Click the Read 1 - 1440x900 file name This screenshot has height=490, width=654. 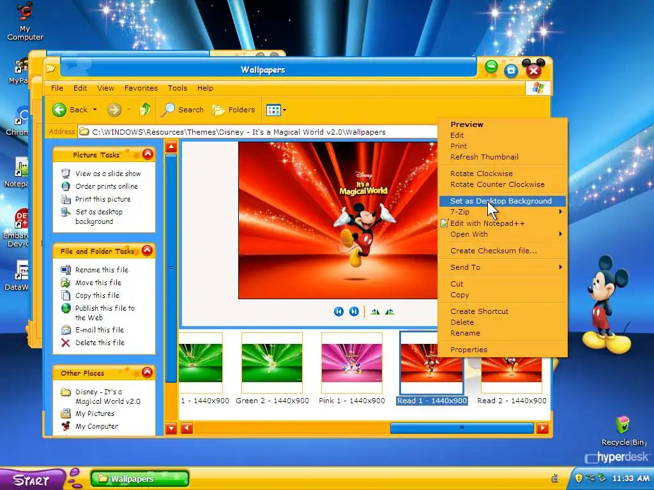(x=432, y=401)
